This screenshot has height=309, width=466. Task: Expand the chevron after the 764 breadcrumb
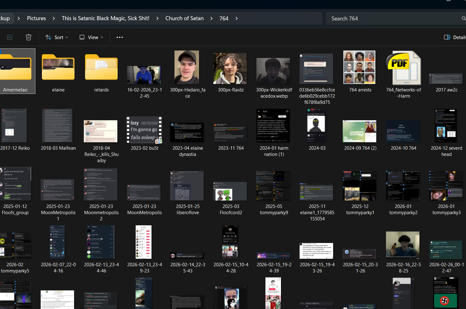click(237, 19)
